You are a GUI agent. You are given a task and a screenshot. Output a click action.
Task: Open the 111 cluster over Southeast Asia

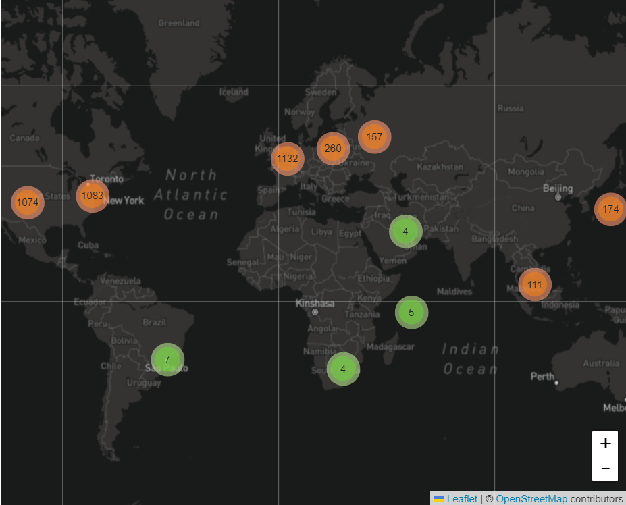(x=534, y=284)
